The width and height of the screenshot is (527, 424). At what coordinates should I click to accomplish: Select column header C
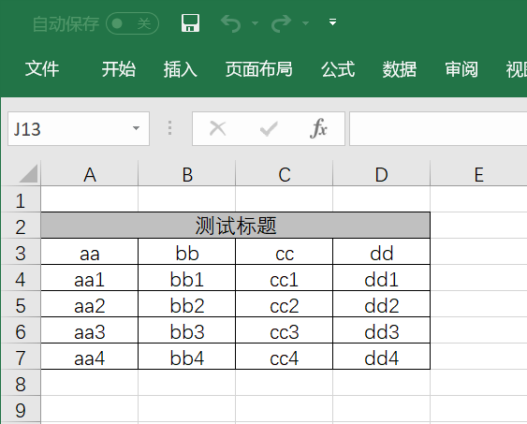point(285,174)
